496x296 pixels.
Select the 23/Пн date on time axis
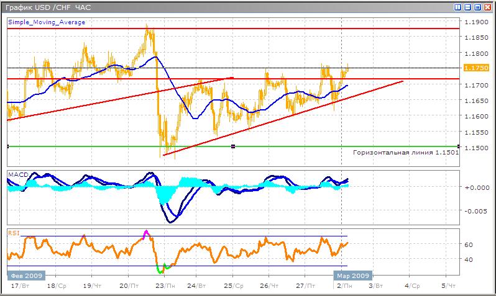(x=164, y=285)
